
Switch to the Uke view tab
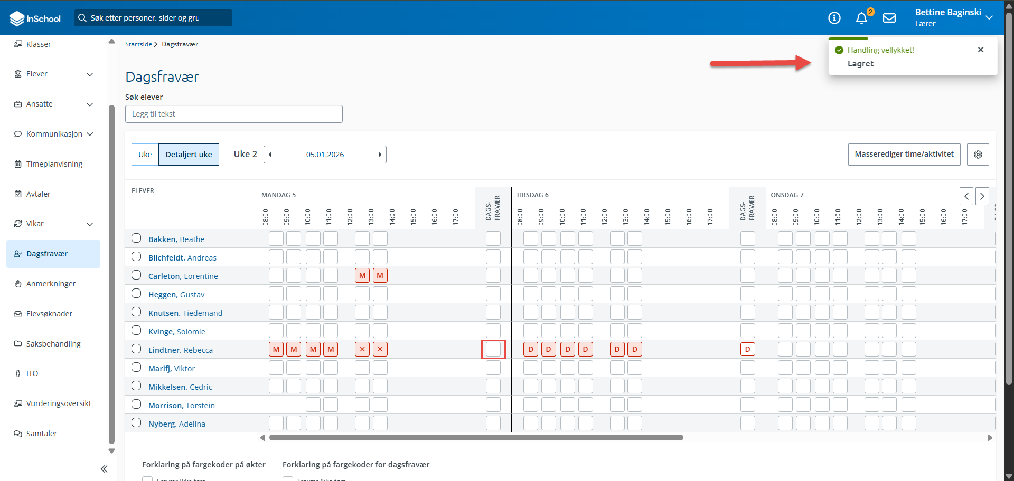[145, 155]
